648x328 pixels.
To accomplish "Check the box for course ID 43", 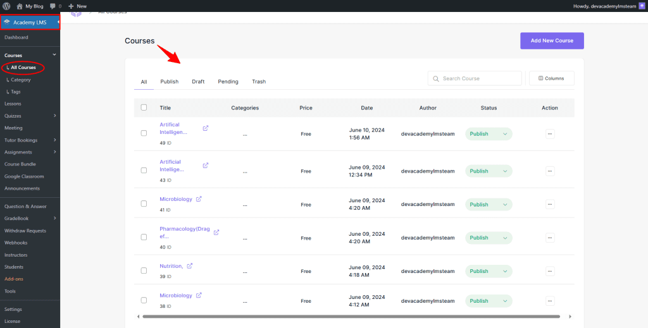I will tap(144, 171).
